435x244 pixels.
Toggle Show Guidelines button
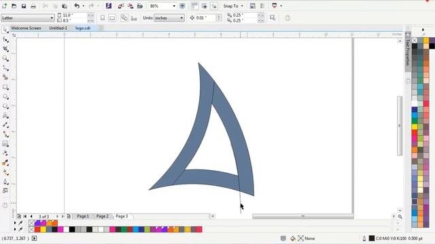(214, 6)
